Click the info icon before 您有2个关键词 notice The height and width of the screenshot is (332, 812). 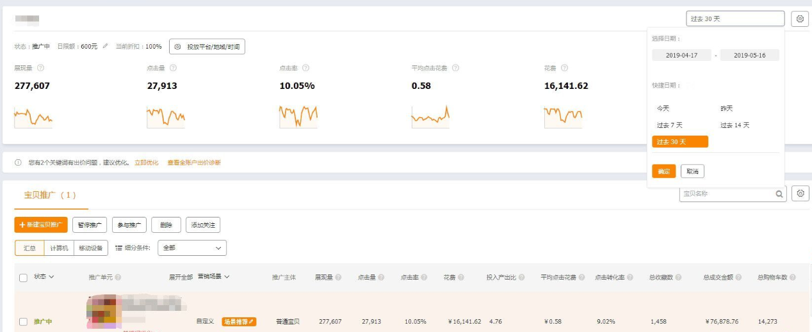coord(19,162)
